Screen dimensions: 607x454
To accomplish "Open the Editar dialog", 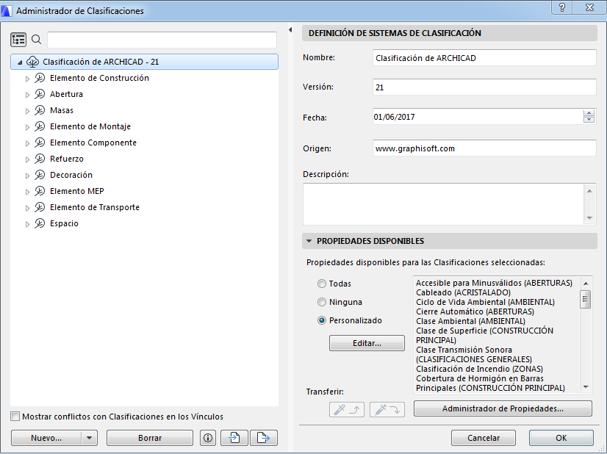I will 366,342.
